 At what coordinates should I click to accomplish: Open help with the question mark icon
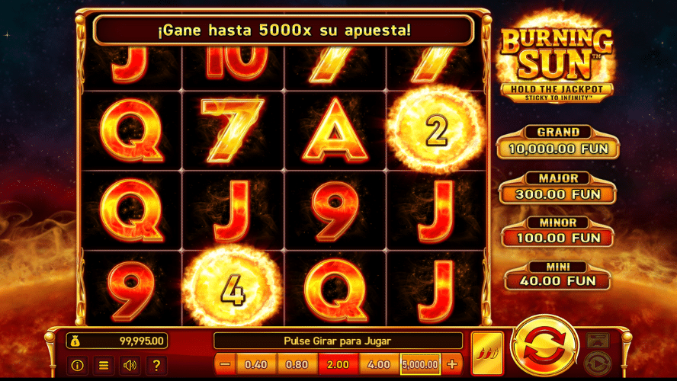tap(156, 366)
